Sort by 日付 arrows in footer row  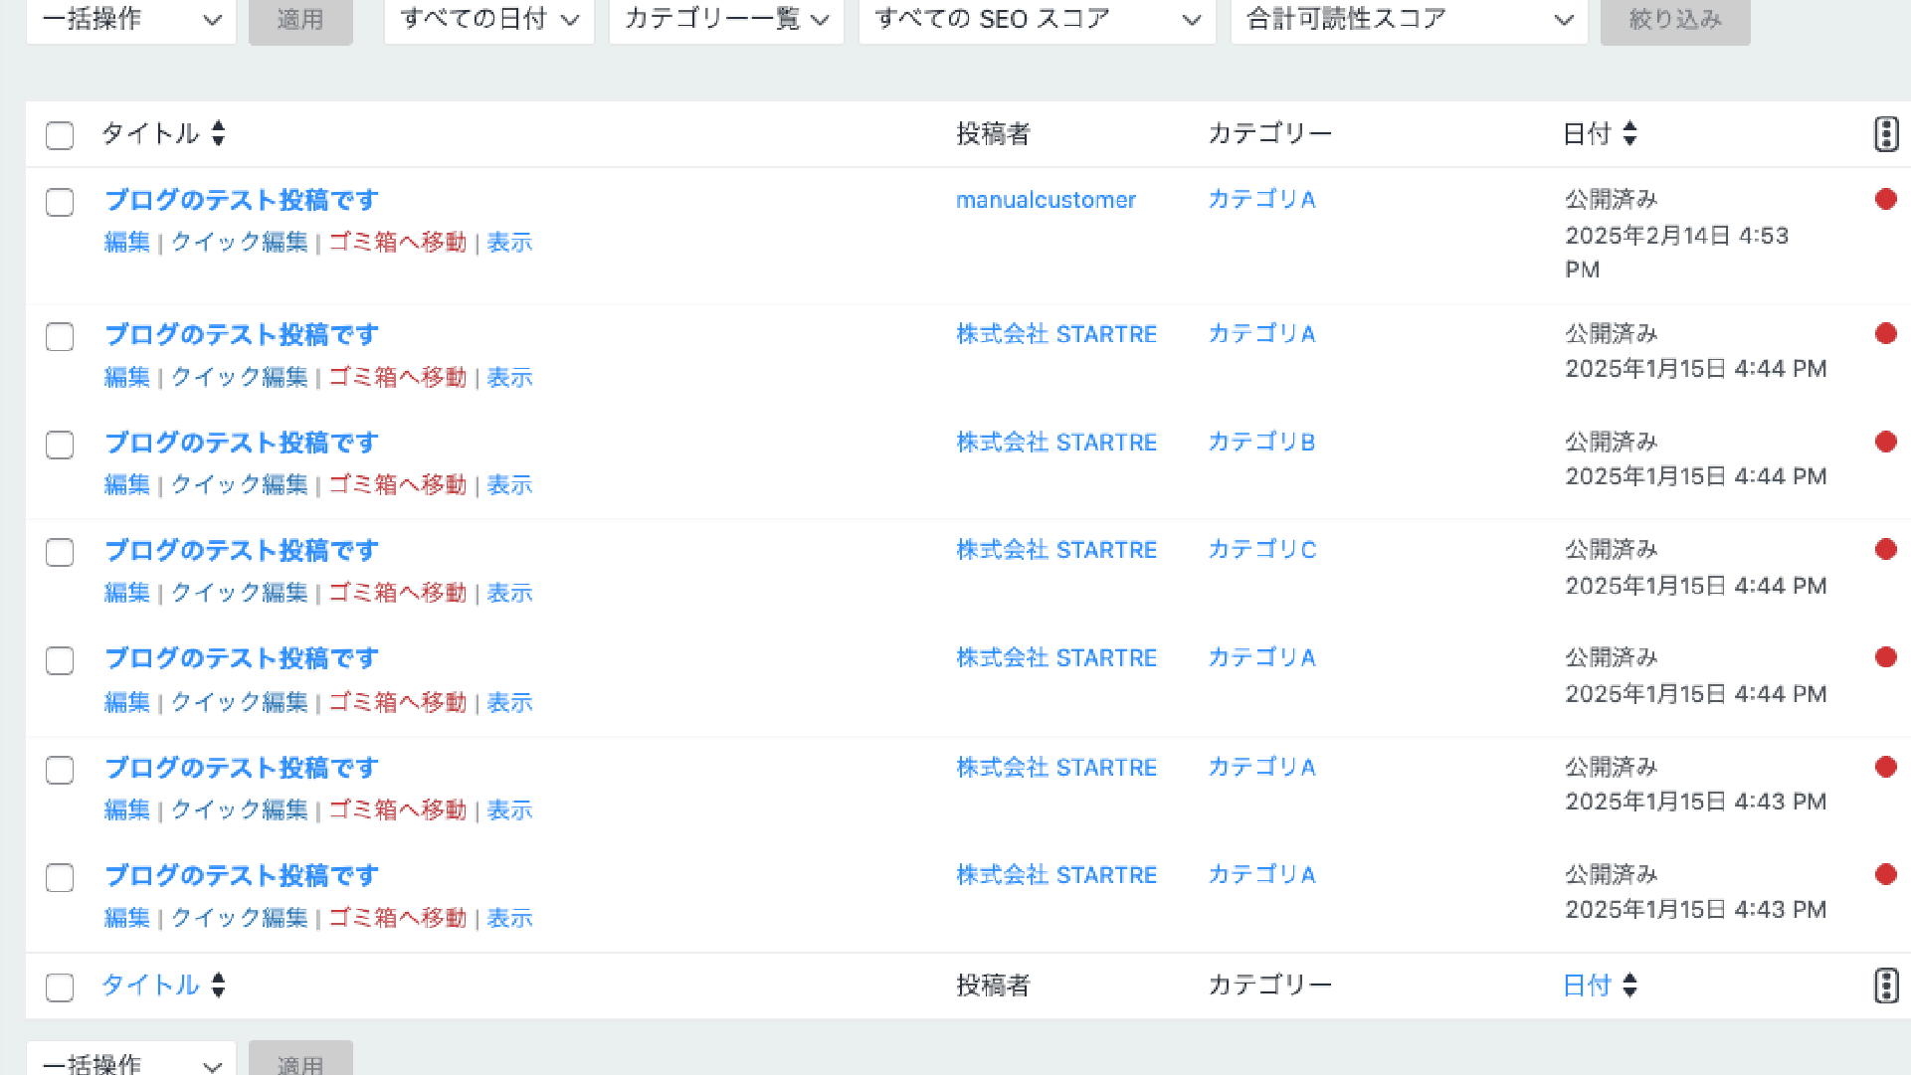pos(1629,985)
